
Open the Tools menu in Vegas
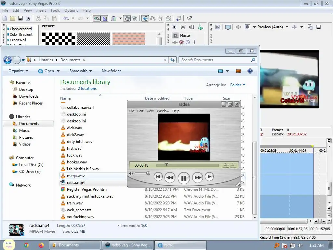55,10
